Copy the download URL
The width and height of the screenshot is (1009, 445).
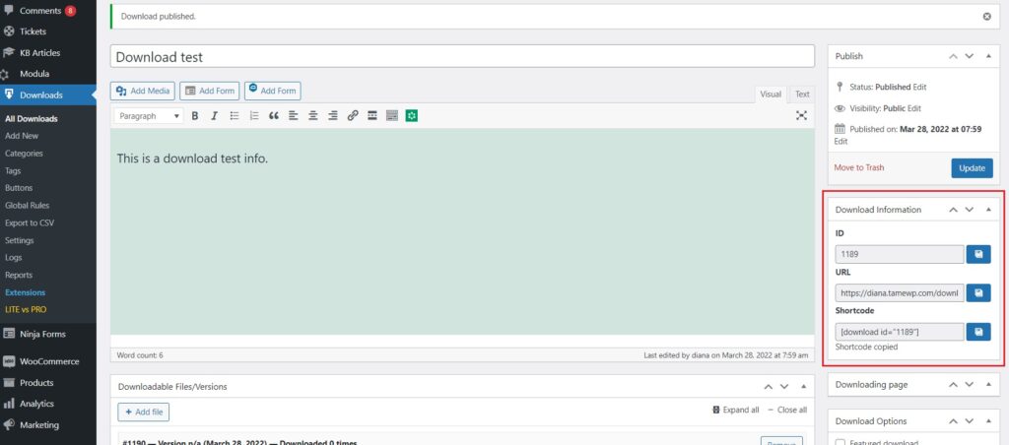pos(978,293)
